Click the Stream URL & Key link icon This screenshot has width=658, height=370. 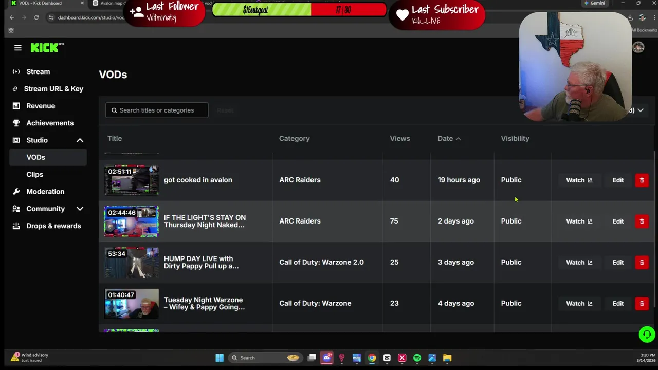15,89
